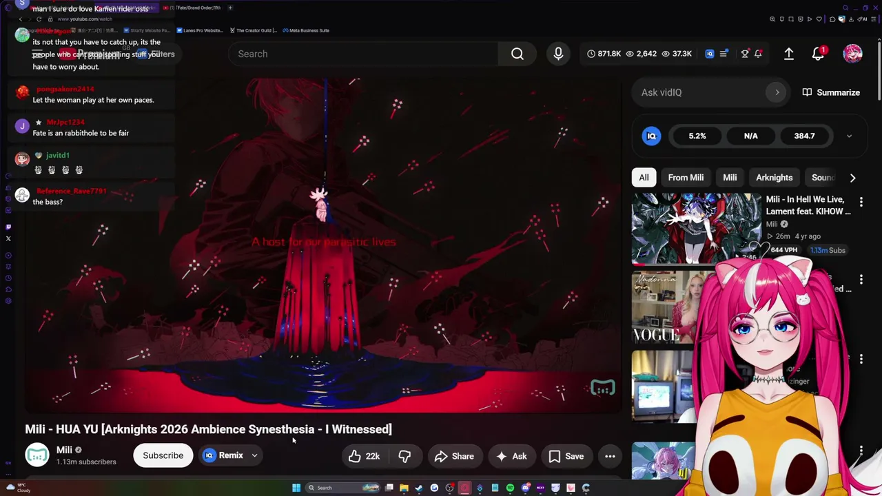Open Spotify from the taskbar
The image size is (882, 496).
pyautogui.click(x=510, y=488)
